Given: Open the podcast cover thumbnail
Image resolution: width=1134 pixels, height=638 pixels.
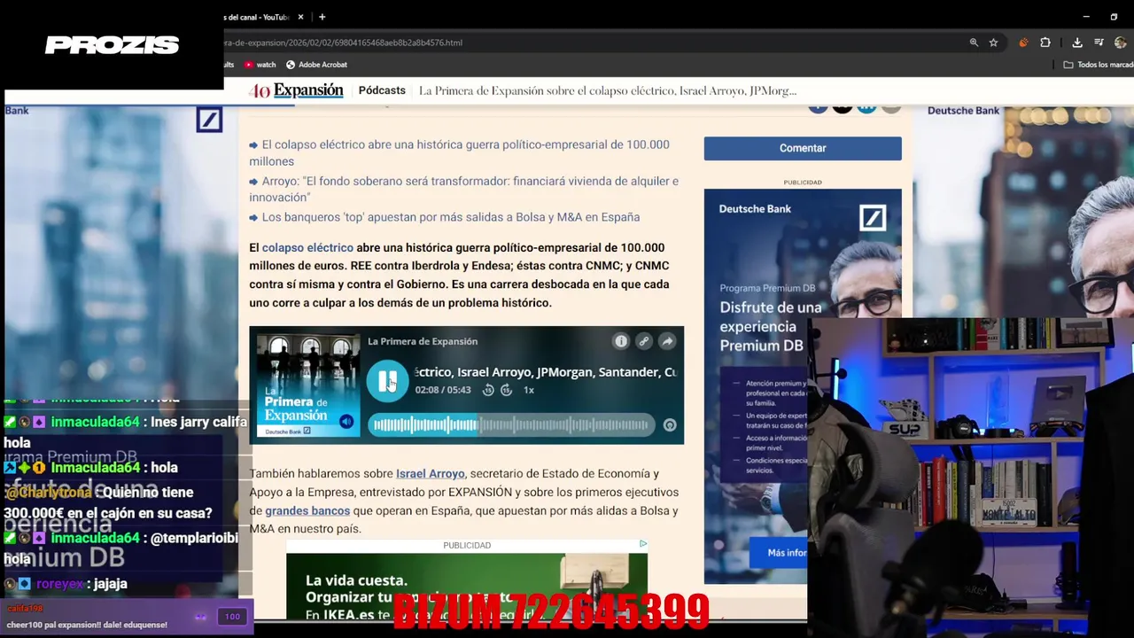Looking at the screenshot, I should tap(308, 385).
